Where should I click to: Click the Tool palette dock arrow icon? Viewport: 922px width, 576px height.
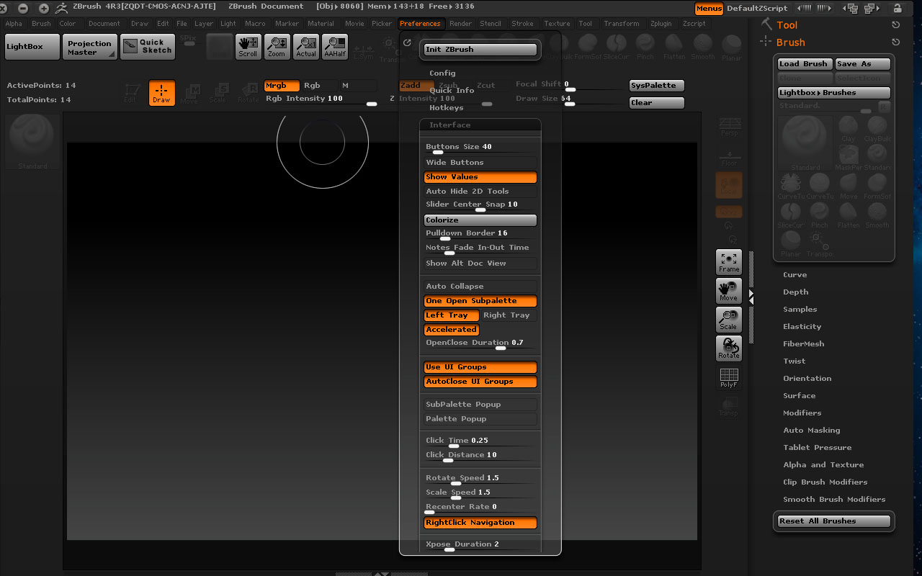896,25
